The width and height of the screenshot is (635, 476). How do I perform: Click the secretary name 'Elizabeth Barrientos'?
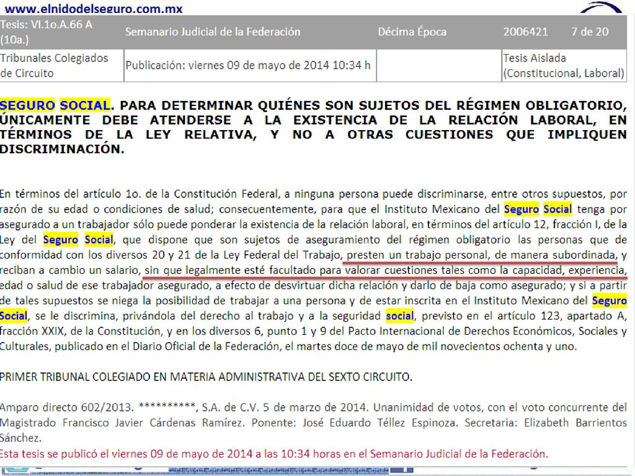click(575, 423)
